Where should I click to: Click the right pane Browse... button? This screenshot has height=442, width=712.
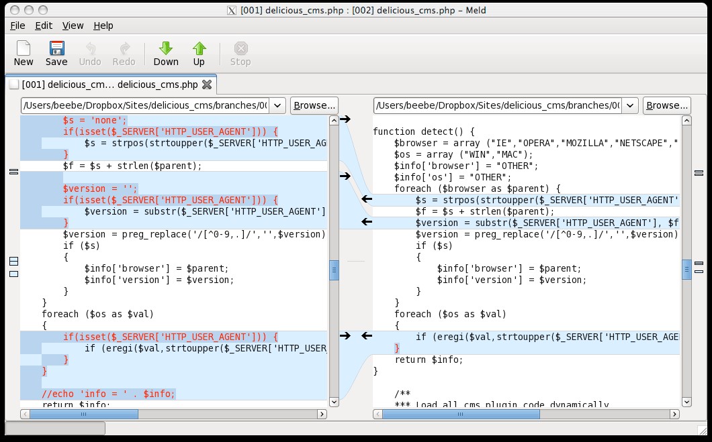point(666,105)
